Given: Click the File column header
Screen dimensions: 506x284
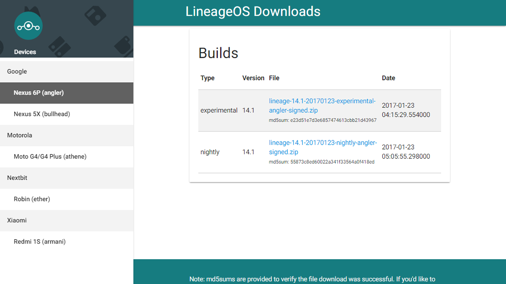Looking at the screenshot, I should pyautogui.click(x=274, y=78).
